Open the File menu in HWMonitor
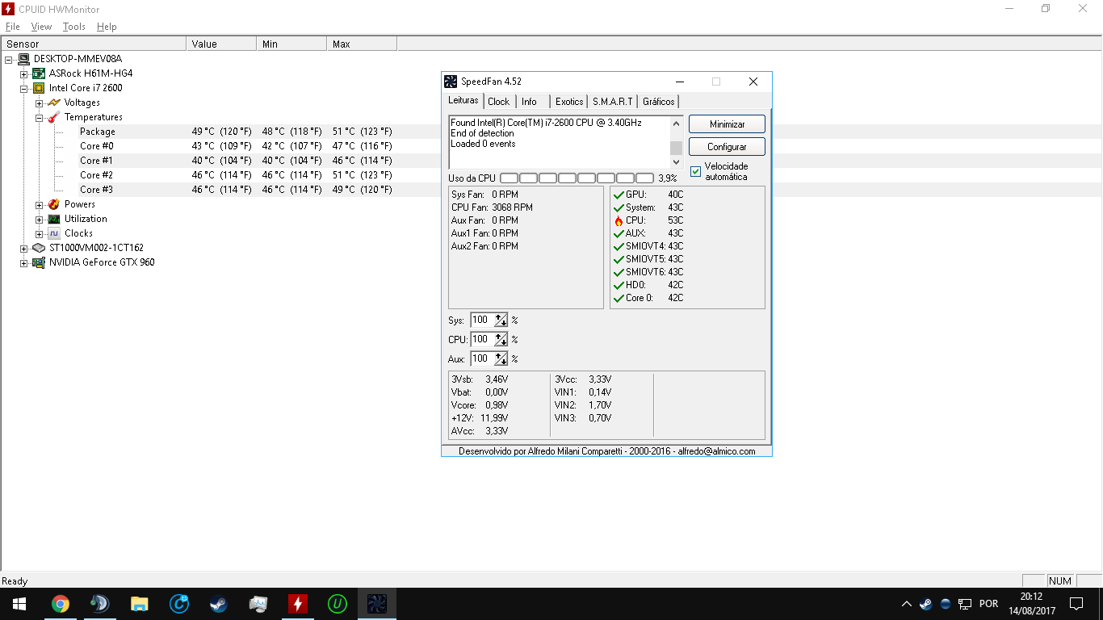Image resolution: width=1103 pixels, height=620 pixels. click(x=12, y=27)
